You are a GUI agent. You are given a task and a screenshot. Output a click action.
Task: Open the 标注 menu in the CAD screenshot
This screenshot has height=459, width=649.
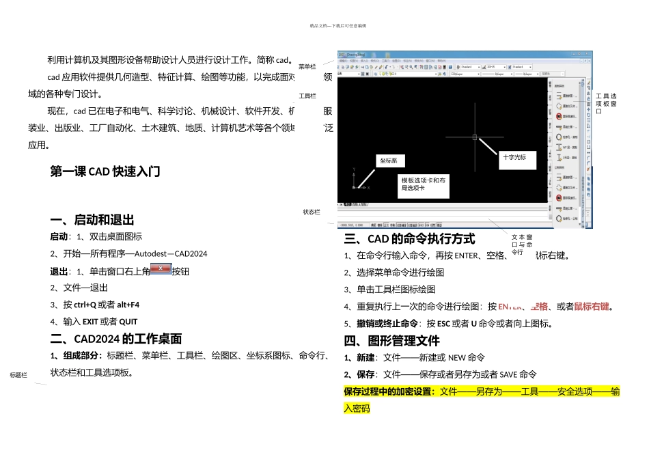click(x=407, y=61)
